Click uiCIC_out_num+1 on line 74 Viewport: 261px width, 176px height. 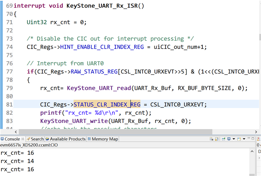click(x=179, y=47)
